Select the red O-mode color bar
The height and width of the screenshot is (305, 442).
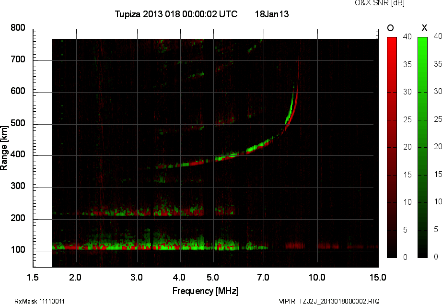(392, 147)
